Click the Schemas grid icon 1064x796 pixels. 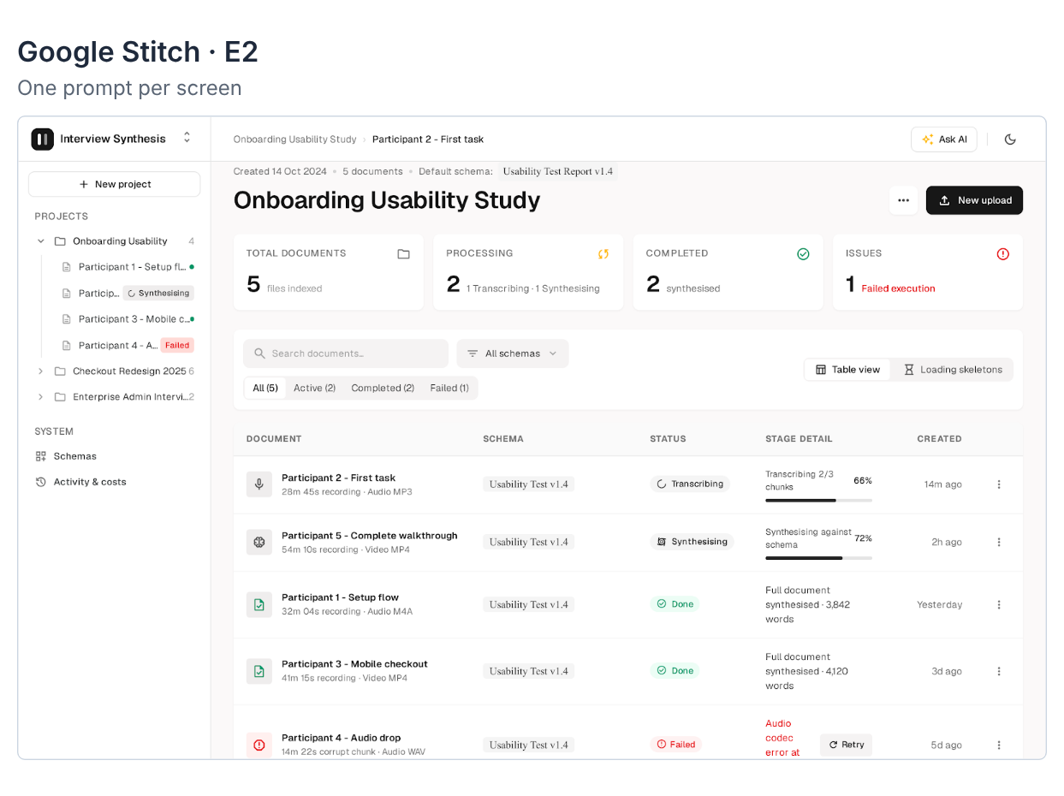click(x=40, y=456)
